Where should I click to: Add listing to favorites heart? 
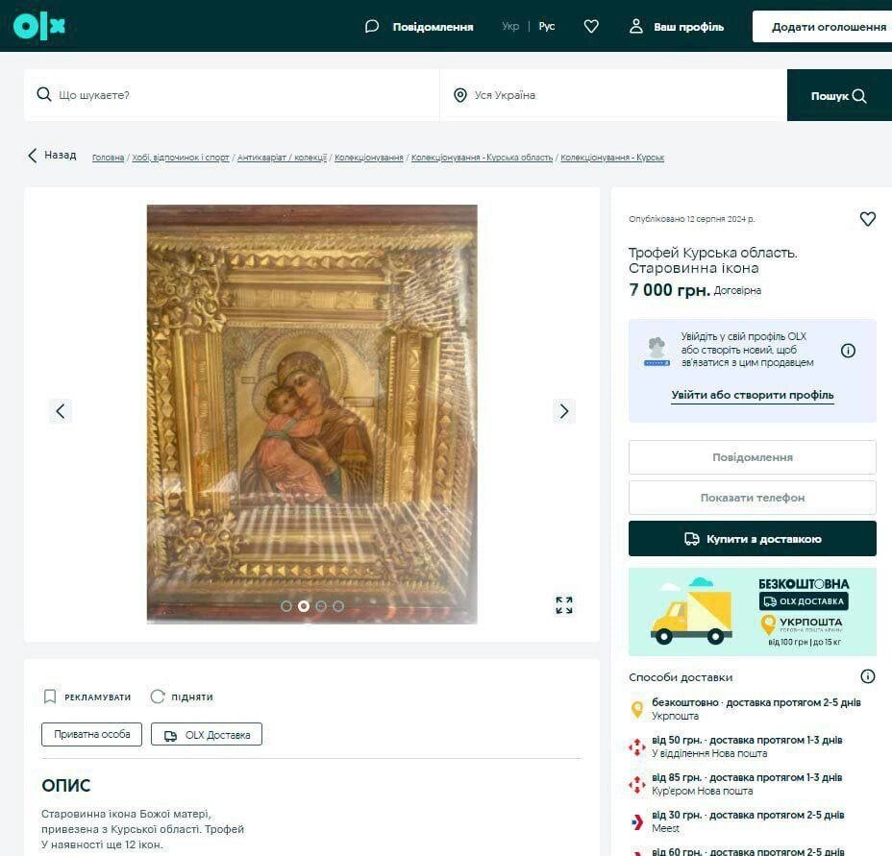coord(868,219)
